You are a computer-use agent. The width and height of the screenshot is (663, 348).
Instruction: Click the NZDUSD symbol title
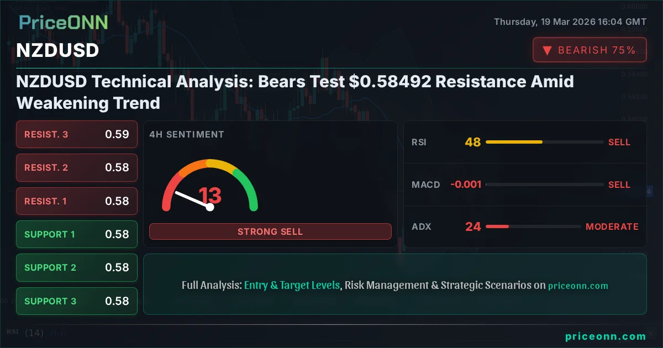click(x=57, y=50)
